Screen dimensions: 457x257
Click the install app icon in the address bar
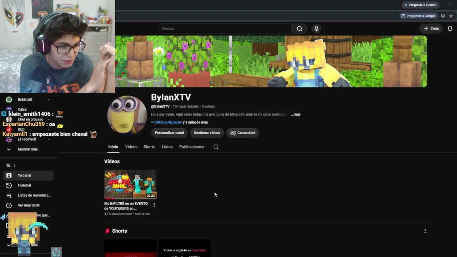[443, 16]
